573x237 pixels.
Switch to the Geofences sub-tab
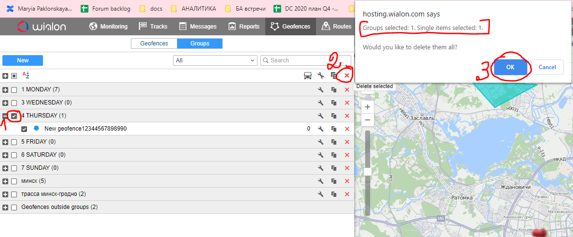point(154,44)
